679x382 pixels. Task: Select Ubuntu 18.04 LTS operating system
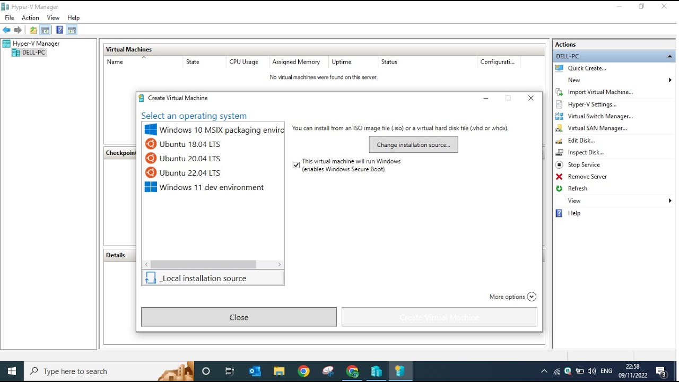(x=213, y=144)
